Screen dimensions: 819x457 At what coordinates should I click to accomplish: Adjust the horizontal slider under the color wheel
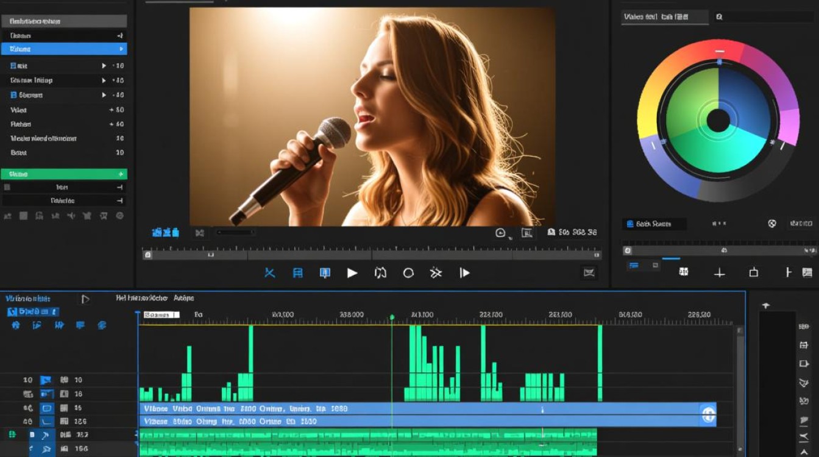coord(720,250)
